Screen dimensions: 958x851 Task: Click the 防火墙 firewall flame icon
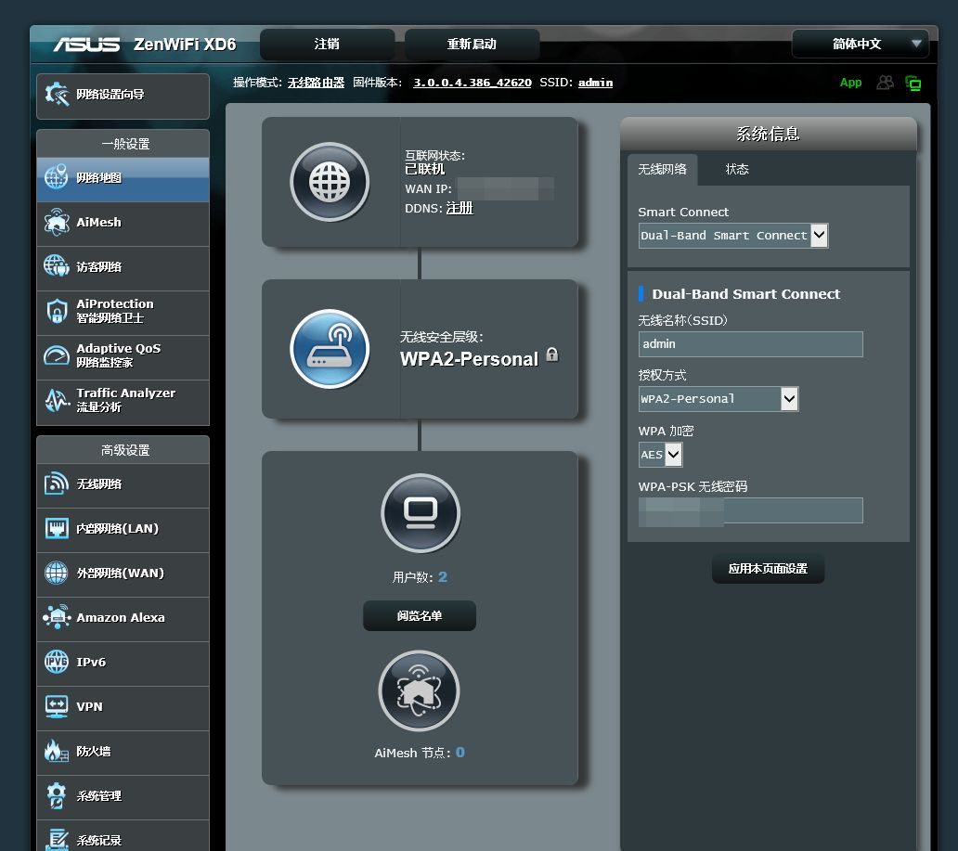[x=57, y=751]
